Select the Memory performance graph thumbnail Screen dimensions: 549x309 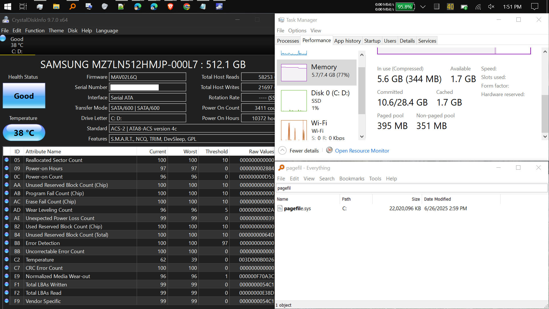coord(294,73)
